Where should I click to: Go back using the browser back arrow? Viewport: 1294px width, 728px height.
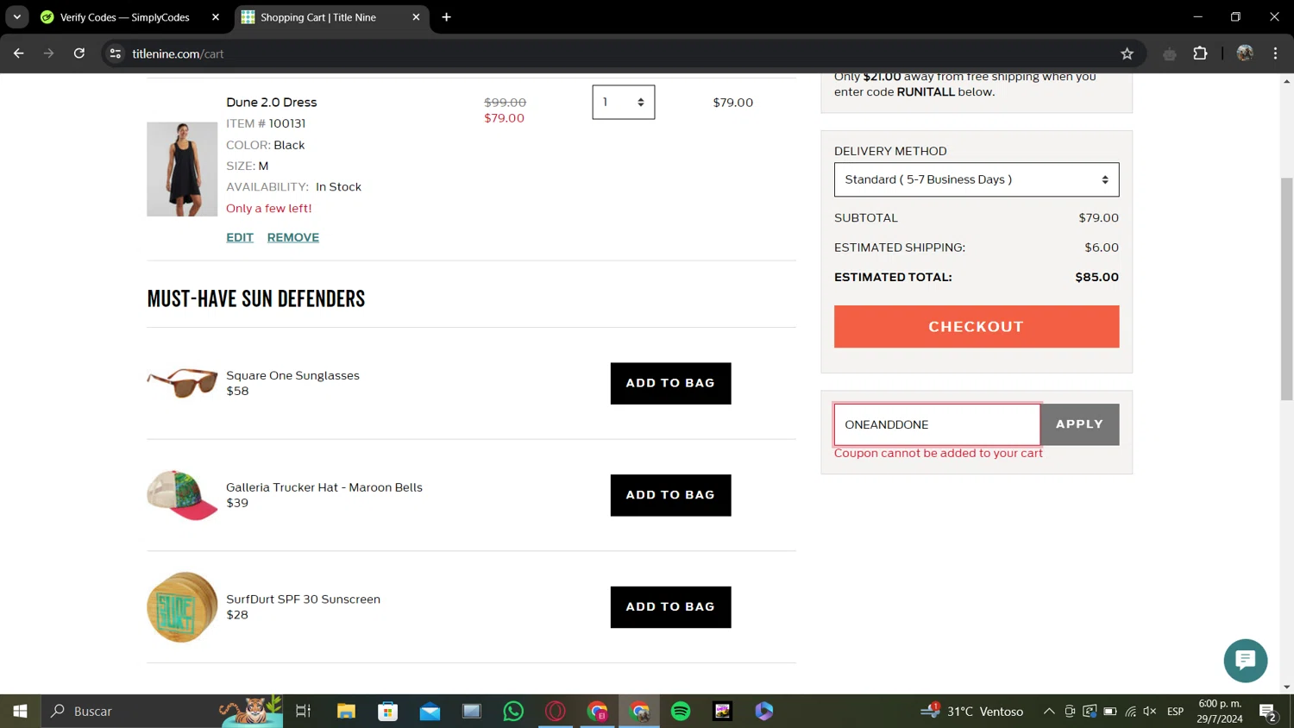pos(19,53)
